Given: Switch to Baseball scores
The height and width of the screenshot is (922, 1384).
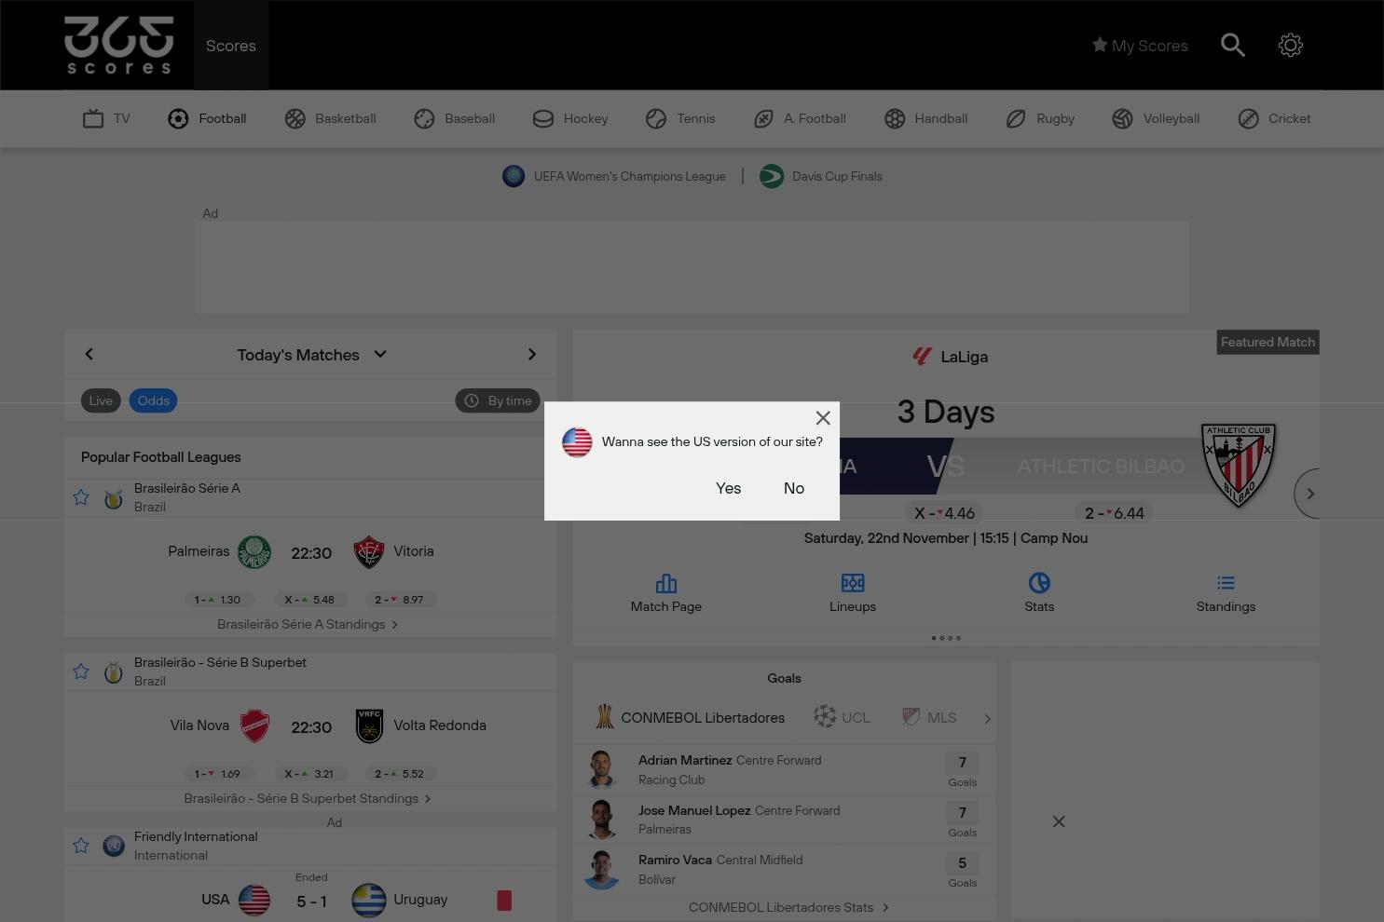Looking at the screenshot, I should [454, 118].
